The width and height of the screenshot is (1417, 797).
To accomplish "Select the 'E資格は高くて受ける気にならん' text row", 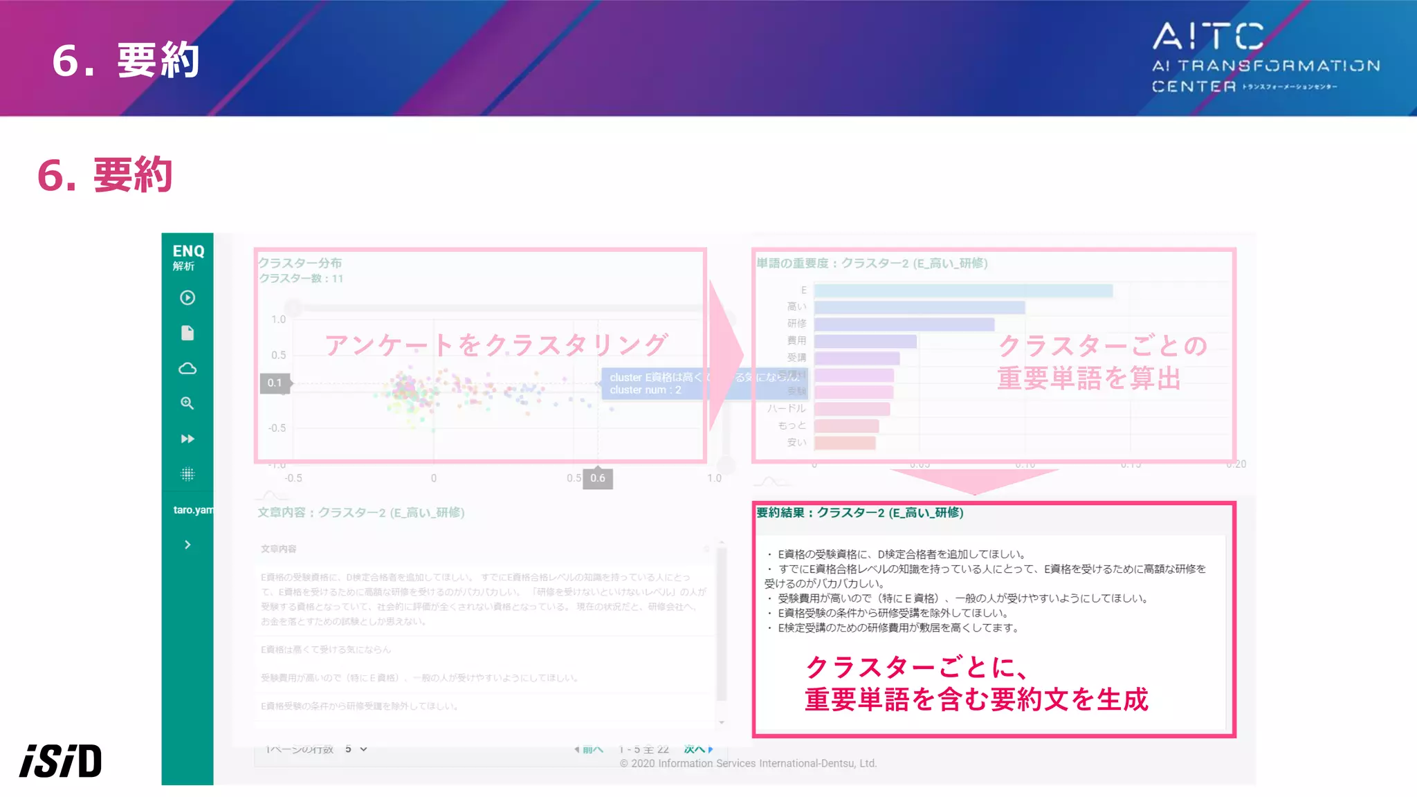I will click(326, 650).
